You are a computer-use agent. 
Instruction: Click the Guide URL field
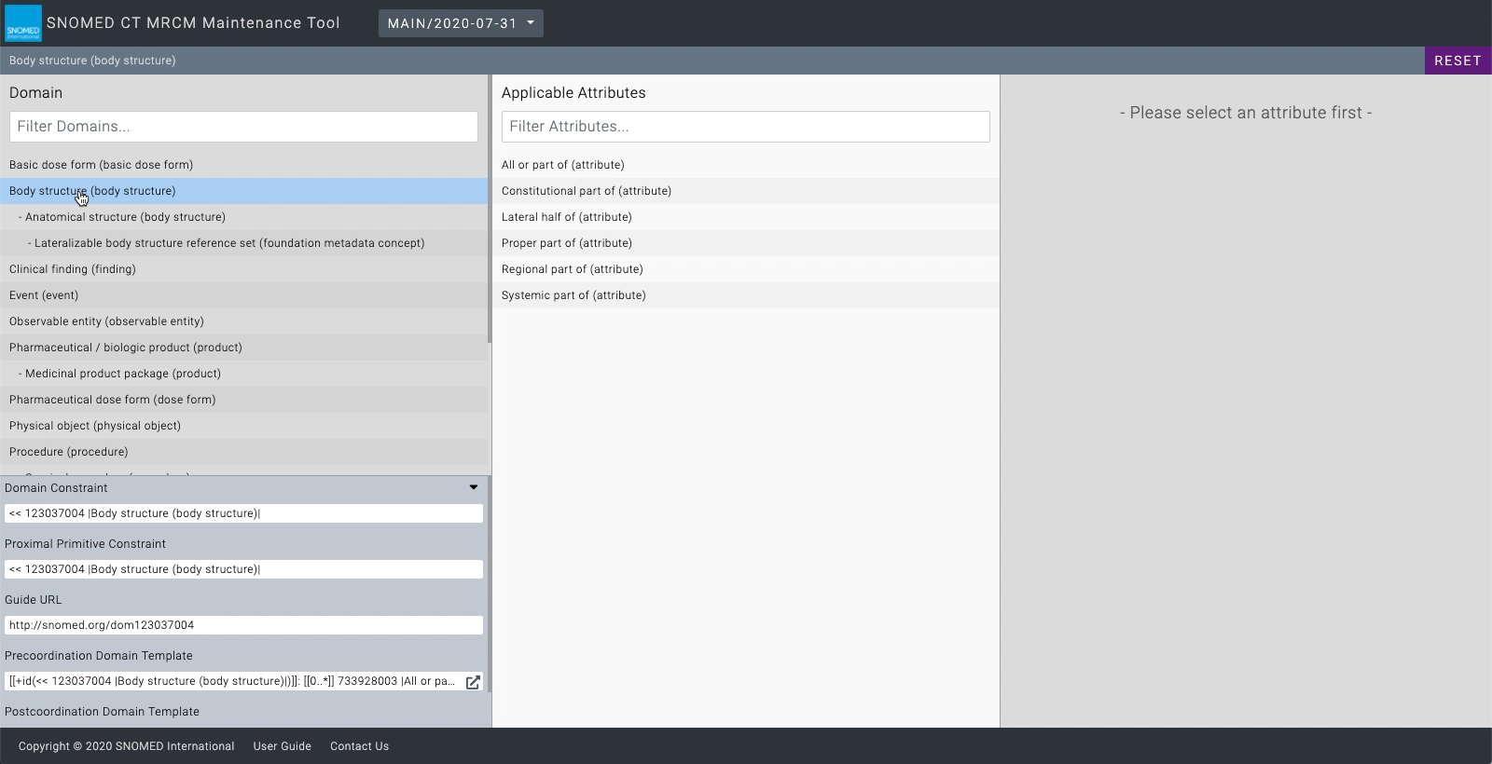243,625
